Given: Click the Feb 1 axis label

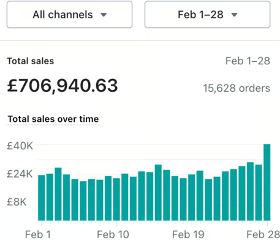Looking at the screenshot, I should point(38,234).
